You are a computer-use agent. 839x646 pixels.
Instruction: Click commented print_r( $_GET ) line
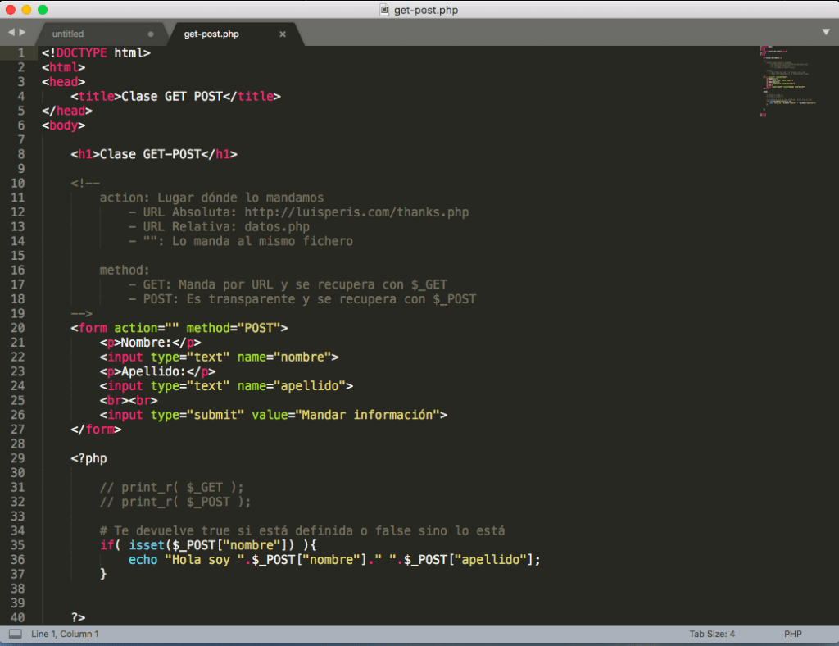tap(172, 488)
